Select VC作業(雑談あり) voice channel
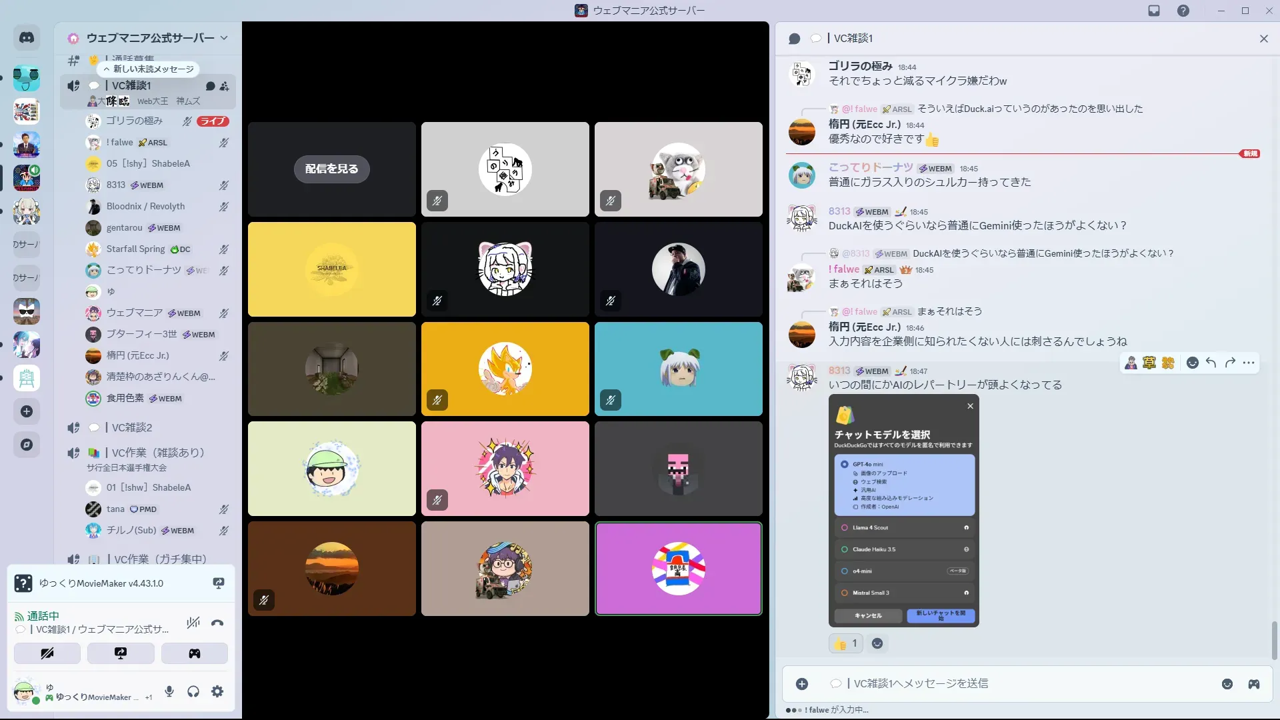Image resolution: width=1280 pixels, height=720 pixels. click(x=158, y=453)
